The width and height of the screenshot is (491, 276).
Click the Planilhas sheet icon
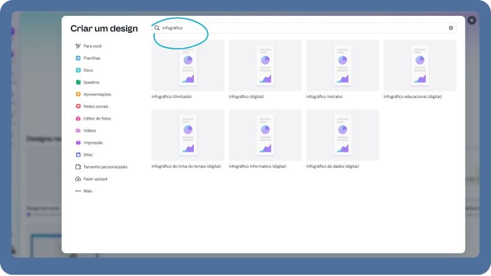tap(78, 58)
